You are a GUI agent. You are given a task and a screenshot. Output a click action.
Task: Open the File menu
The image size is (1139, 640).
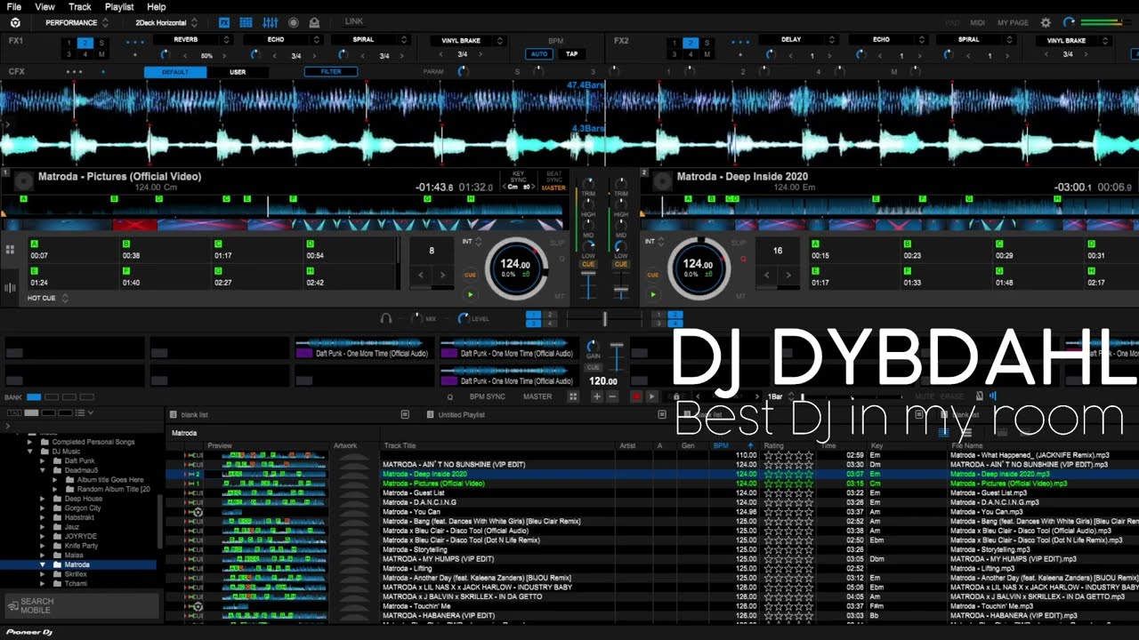point(14,6)
